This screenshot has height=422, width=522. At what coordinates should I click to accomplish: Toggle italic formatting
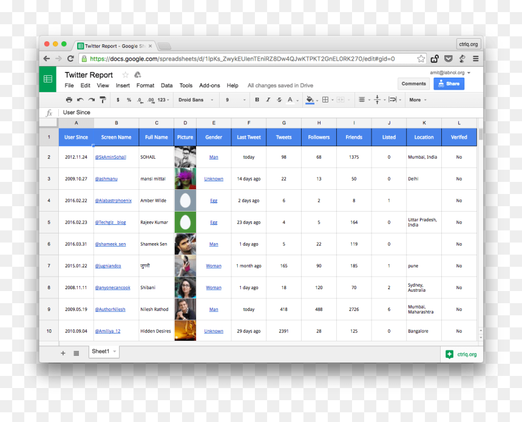pyautogui.click(x=268, y=100)
